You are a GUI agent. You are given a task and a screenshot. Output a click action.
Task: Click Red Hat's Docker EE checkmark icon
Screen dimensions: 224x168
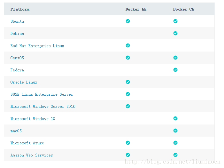pyautogui.click(x=128, y=45)
